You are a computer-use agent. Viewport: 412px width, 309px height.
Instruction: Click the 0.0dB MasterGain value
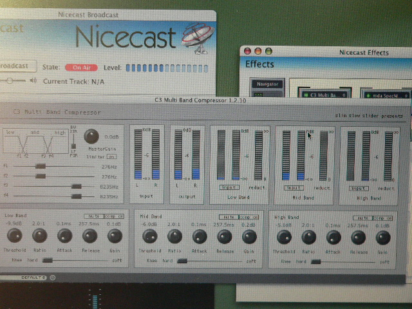click(111, 137)
